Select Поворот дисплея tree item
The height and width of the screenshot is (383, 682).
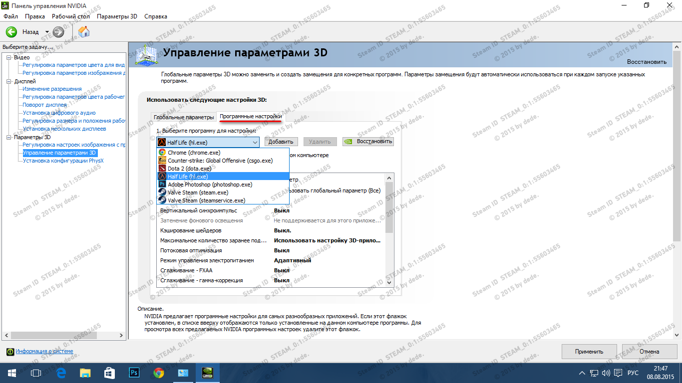pos(44,105)
